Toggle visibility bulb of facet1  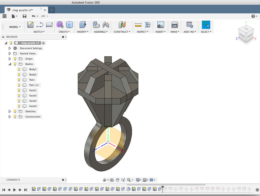19,90
